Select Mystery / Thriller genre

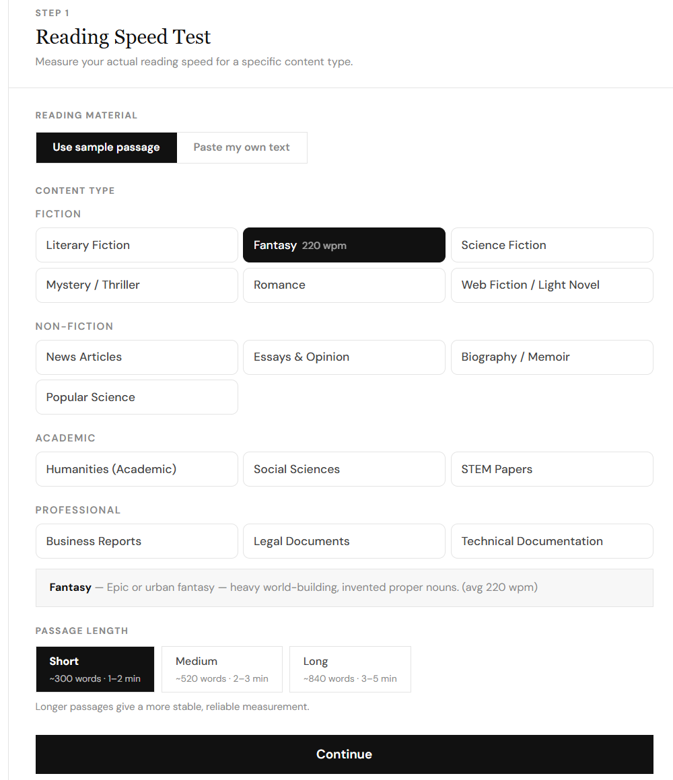point(137,285)
